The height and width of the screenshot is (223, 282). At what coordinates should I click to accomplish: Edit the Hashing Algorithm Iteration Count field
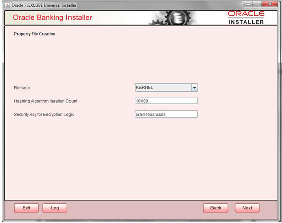[166, 101]
